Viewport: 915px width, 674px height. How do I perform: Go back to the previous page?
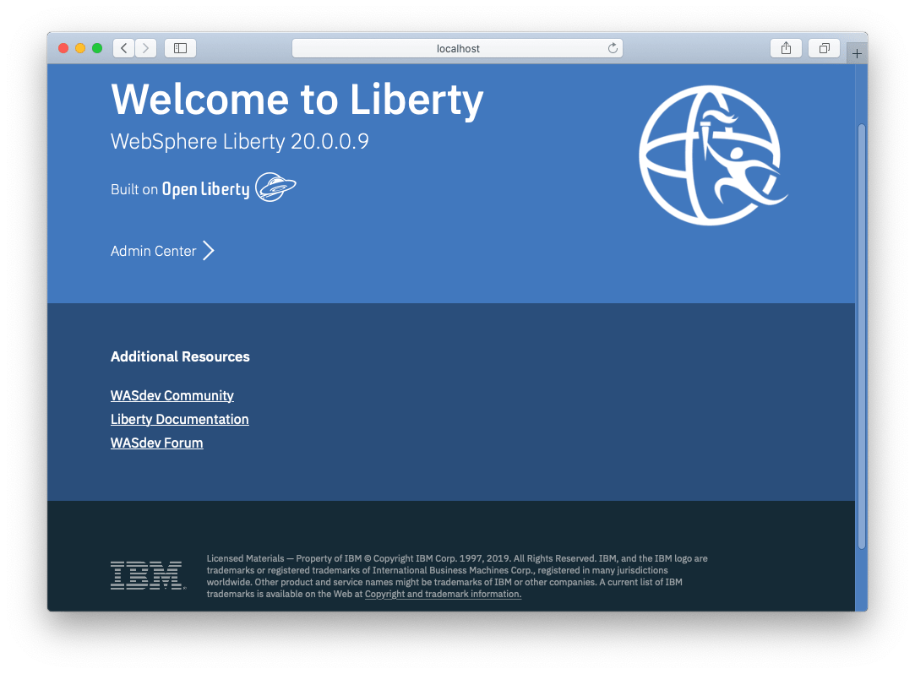123,48
